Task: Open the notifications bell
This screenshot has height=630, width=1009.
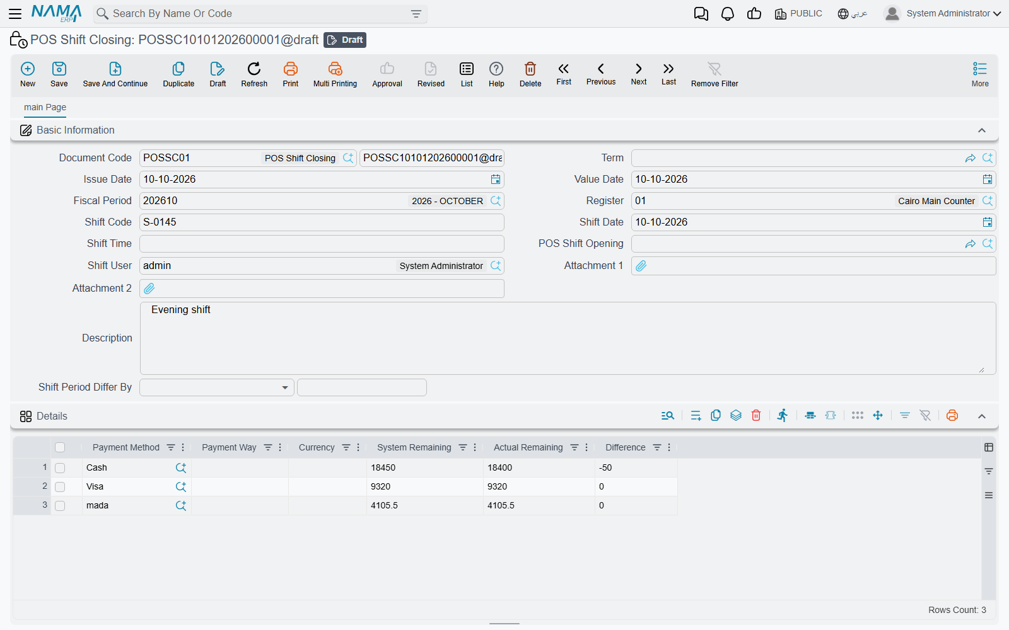Action: click(x=728, y=13)
